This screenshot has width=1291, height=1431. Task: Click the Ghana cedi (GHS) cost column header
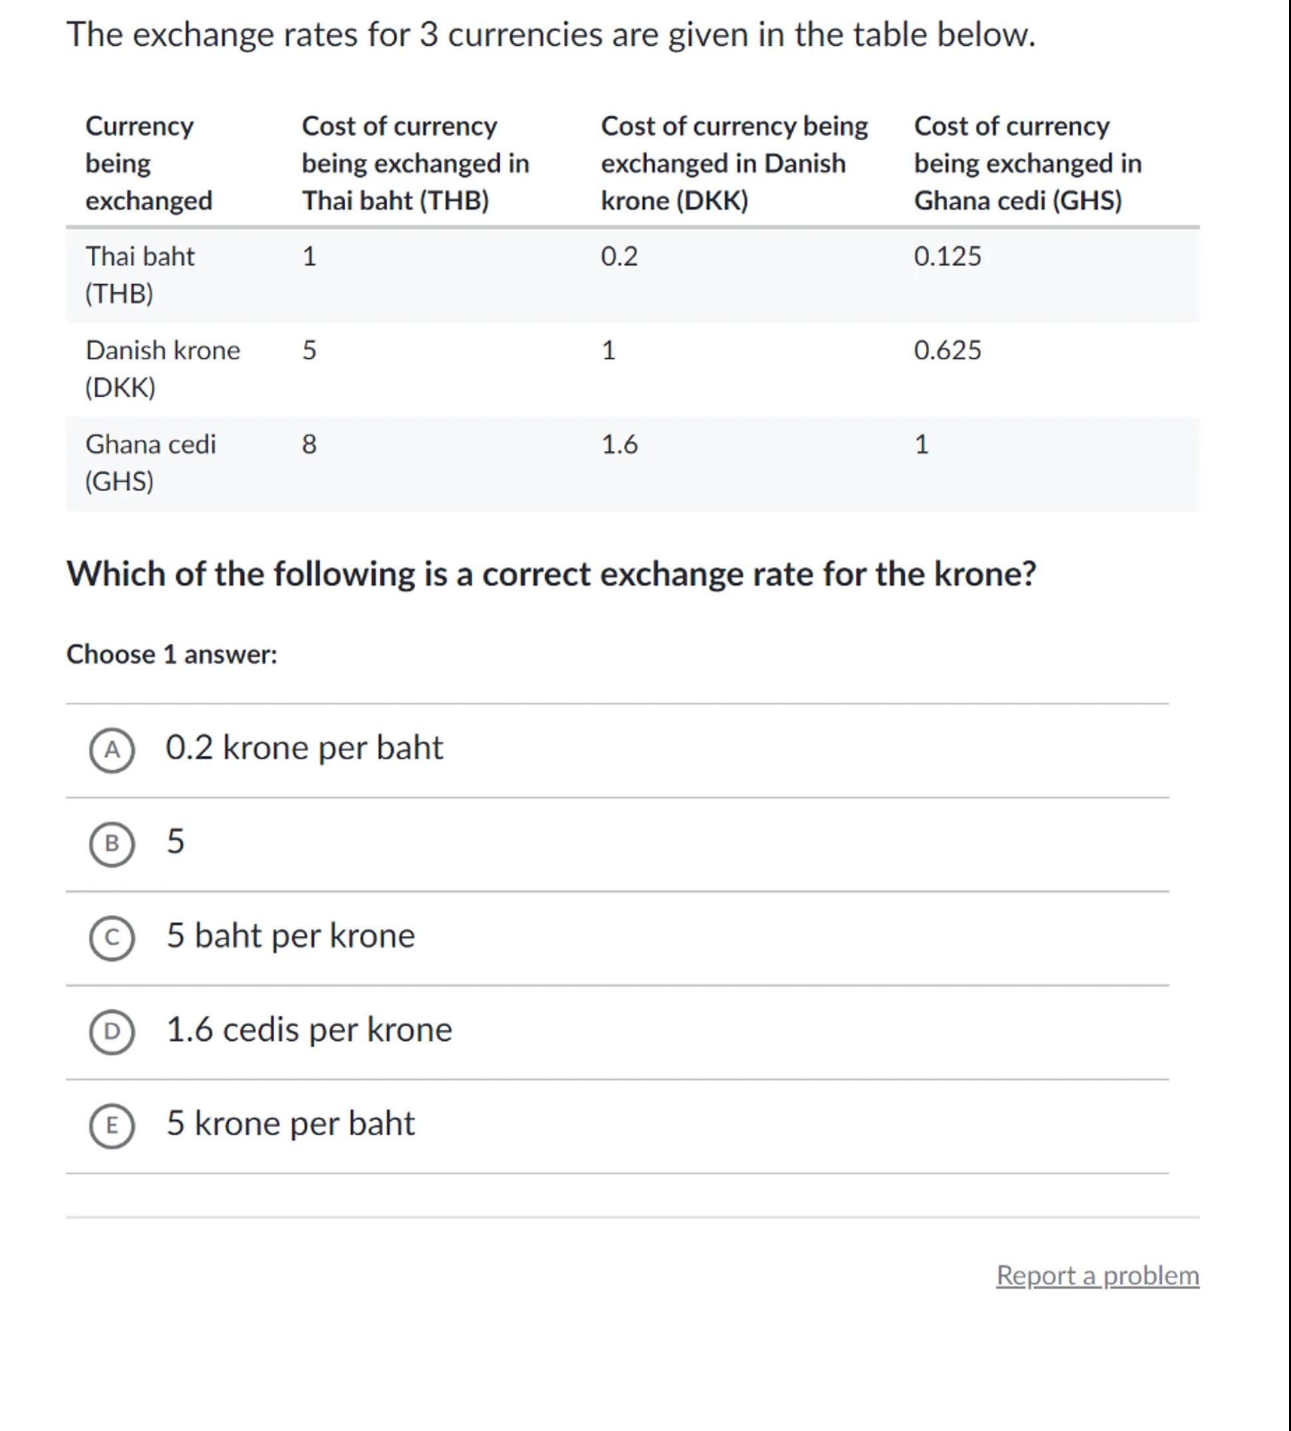pyautogui.click(x=1027, y=163)
